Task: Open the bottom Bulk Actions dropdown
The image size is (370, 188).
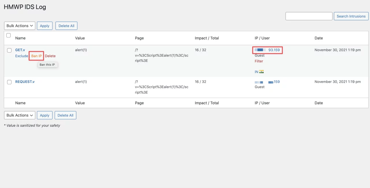Action: [20, 115]
